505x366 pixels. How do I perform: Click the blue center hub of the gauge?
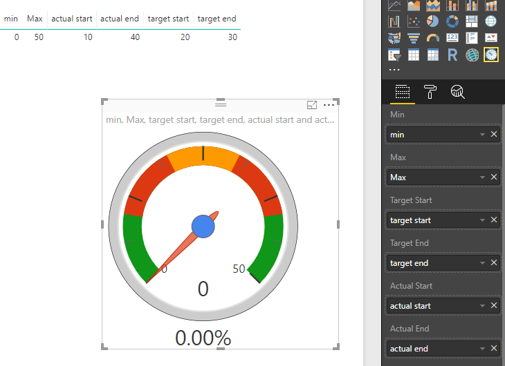(203, 227)
